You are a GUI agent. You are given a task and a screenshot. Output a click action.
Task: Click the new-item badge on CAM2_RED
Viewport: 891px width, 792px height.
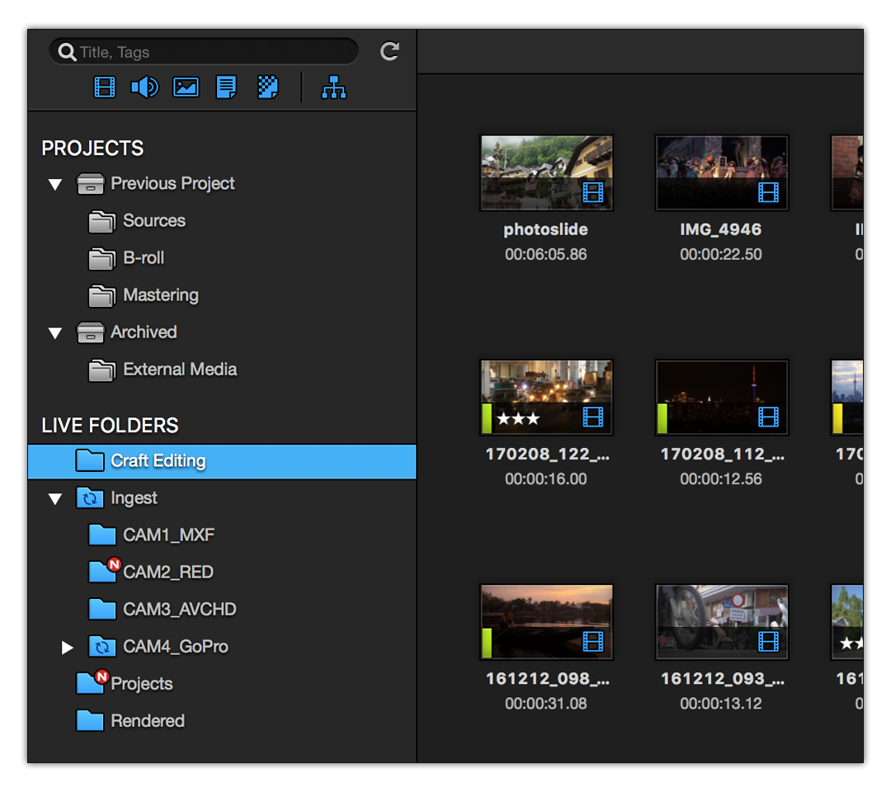113,562
